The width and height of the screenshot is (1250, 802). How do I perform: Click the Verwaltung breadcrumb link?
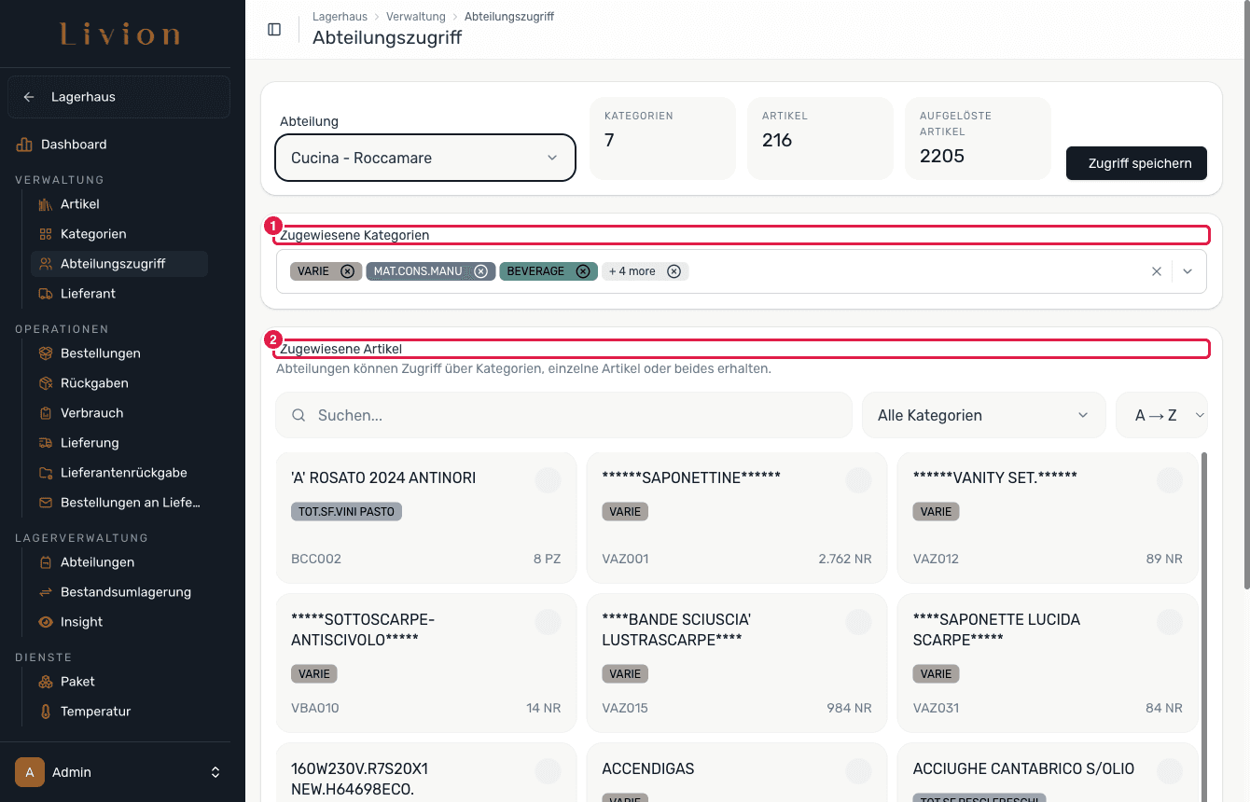click(x=416, y=17)
